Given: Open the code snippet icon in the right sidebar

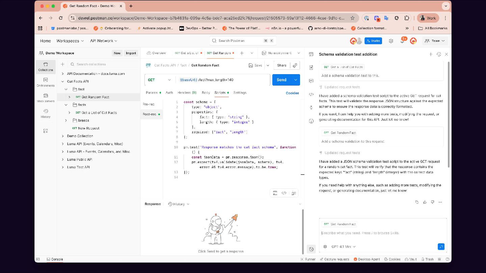Looking at the screenshot, I should pos(311,94).
